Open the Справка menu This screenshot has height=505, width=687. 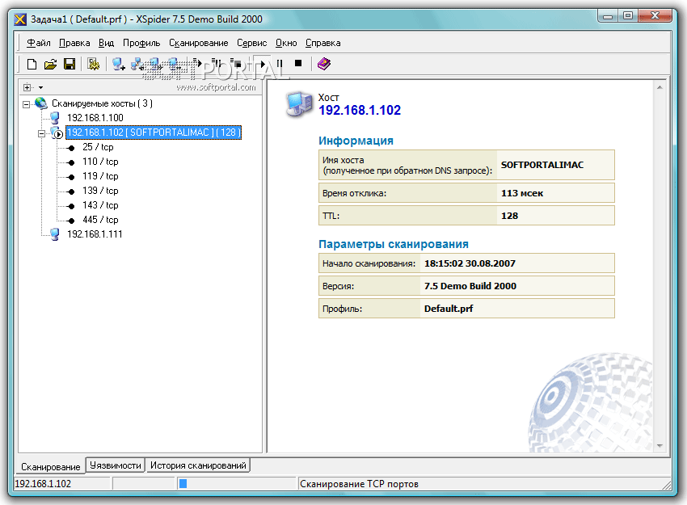point(323,43)
